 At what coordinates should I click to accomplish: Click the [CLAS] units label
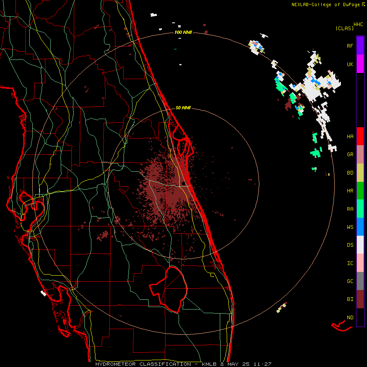tap(345, 28)
